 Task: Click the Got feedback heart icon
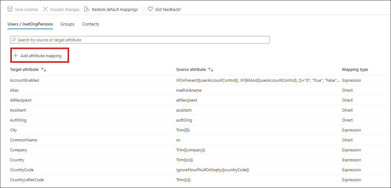(x=150, y=9)
